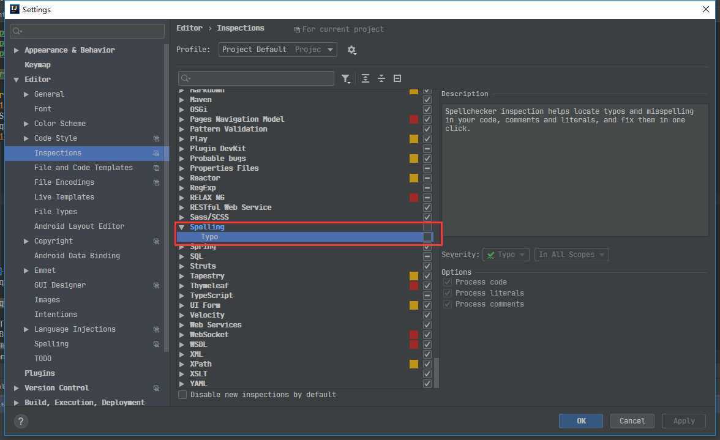
Task: Toggle the Process comments option
Action: coord(447,304)
